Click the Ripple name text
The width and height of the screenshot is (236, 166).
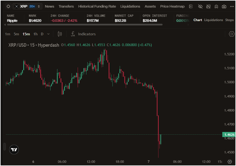[x=12, y=20]
